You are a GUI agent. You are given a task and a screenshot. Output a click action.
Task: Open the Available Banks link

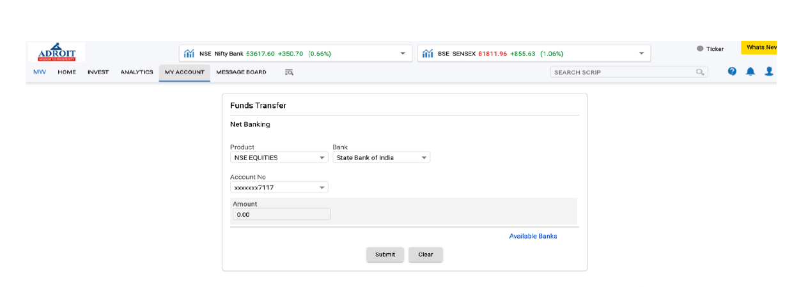coord(533,236)
